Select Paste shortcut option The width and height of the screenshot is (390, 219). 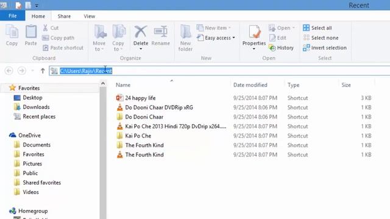click(x=63, y=47)
